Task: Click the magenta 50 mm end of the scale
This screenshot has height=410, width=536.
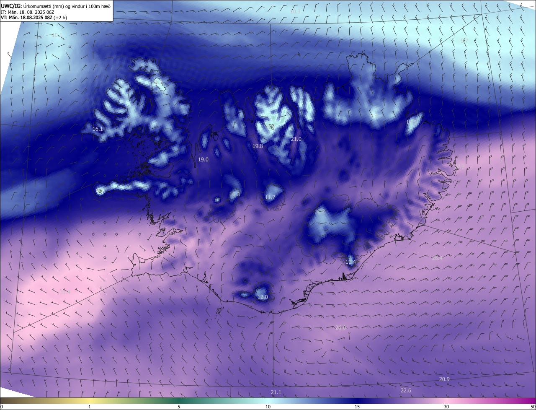Action: [x=533, y=400]
